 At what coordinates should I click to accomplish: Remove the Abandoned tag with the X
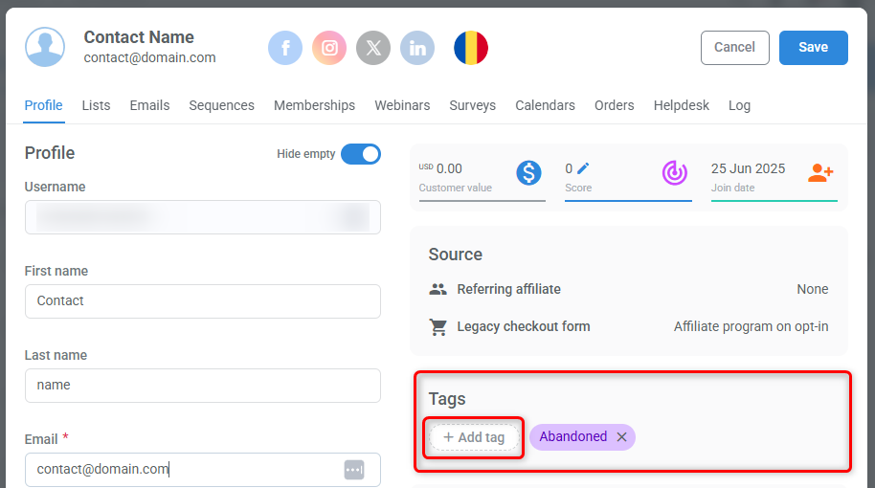[621, 437]
